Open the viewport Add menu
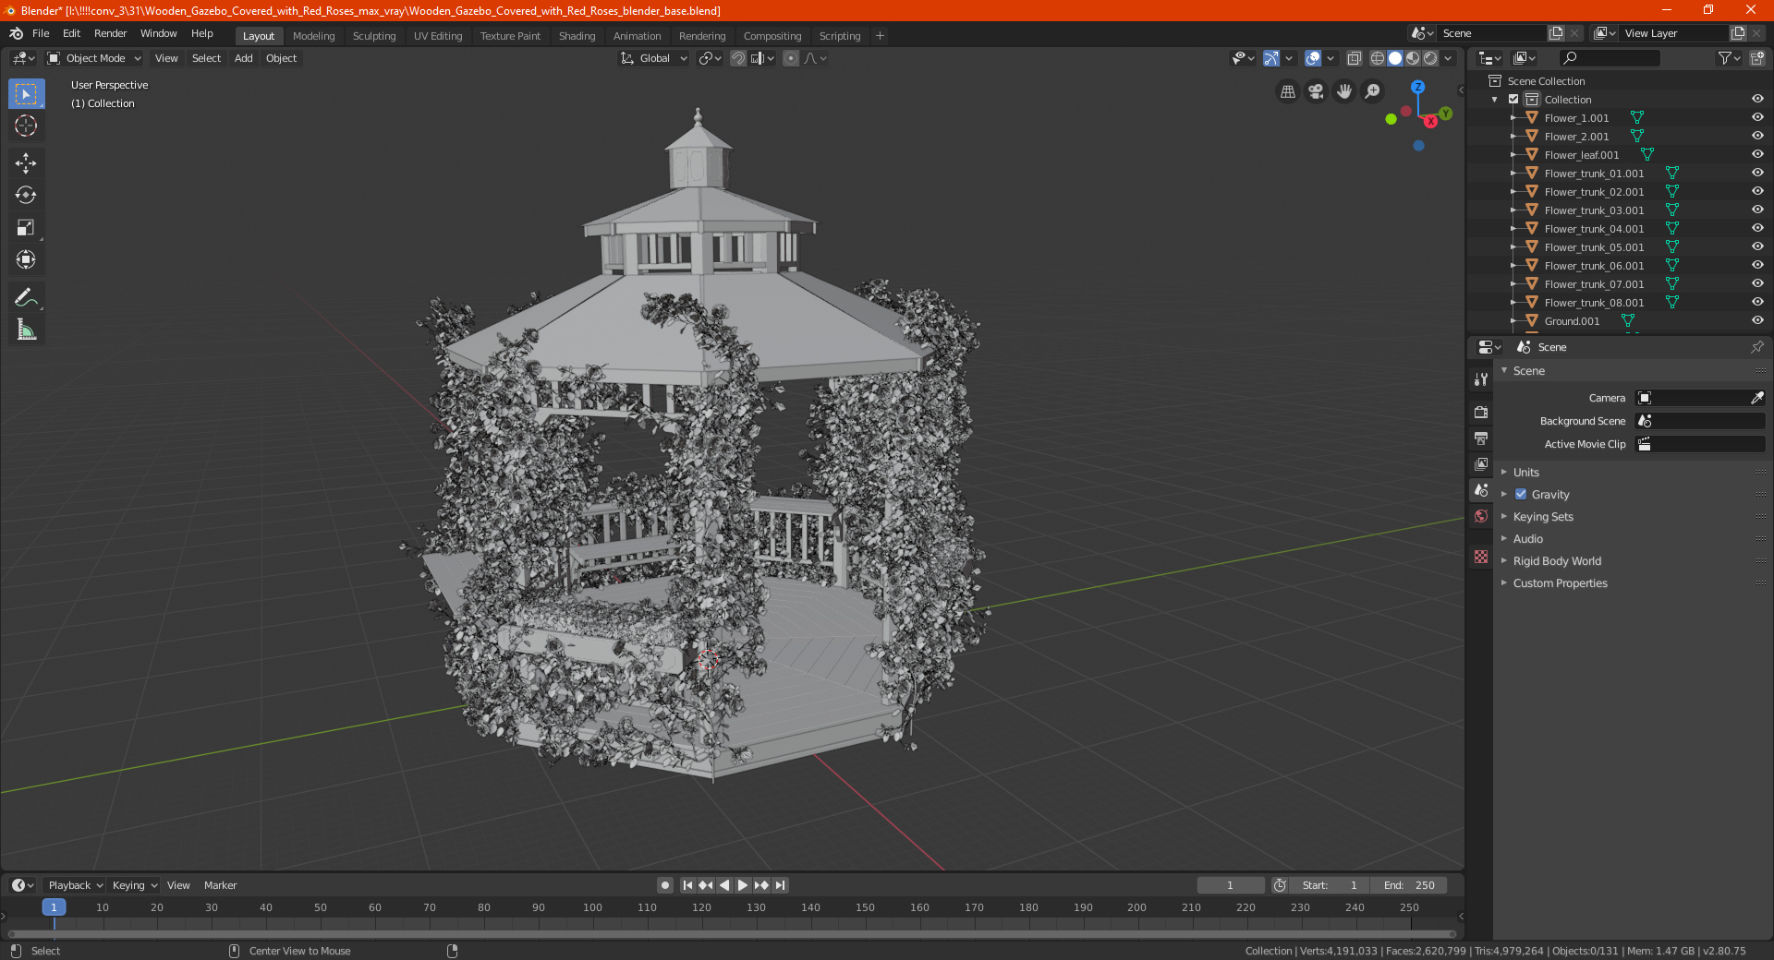 coord(243,58)
